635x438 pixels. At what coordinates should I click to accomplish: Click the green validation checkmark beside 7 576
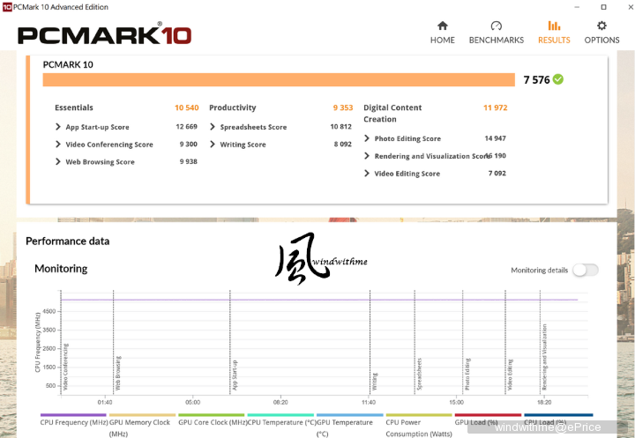[x=558, y=79]
